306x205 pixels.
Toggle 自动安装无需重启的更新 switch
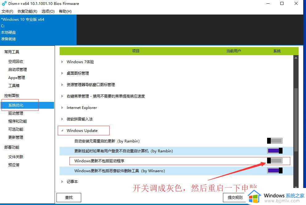pos(275,141)
